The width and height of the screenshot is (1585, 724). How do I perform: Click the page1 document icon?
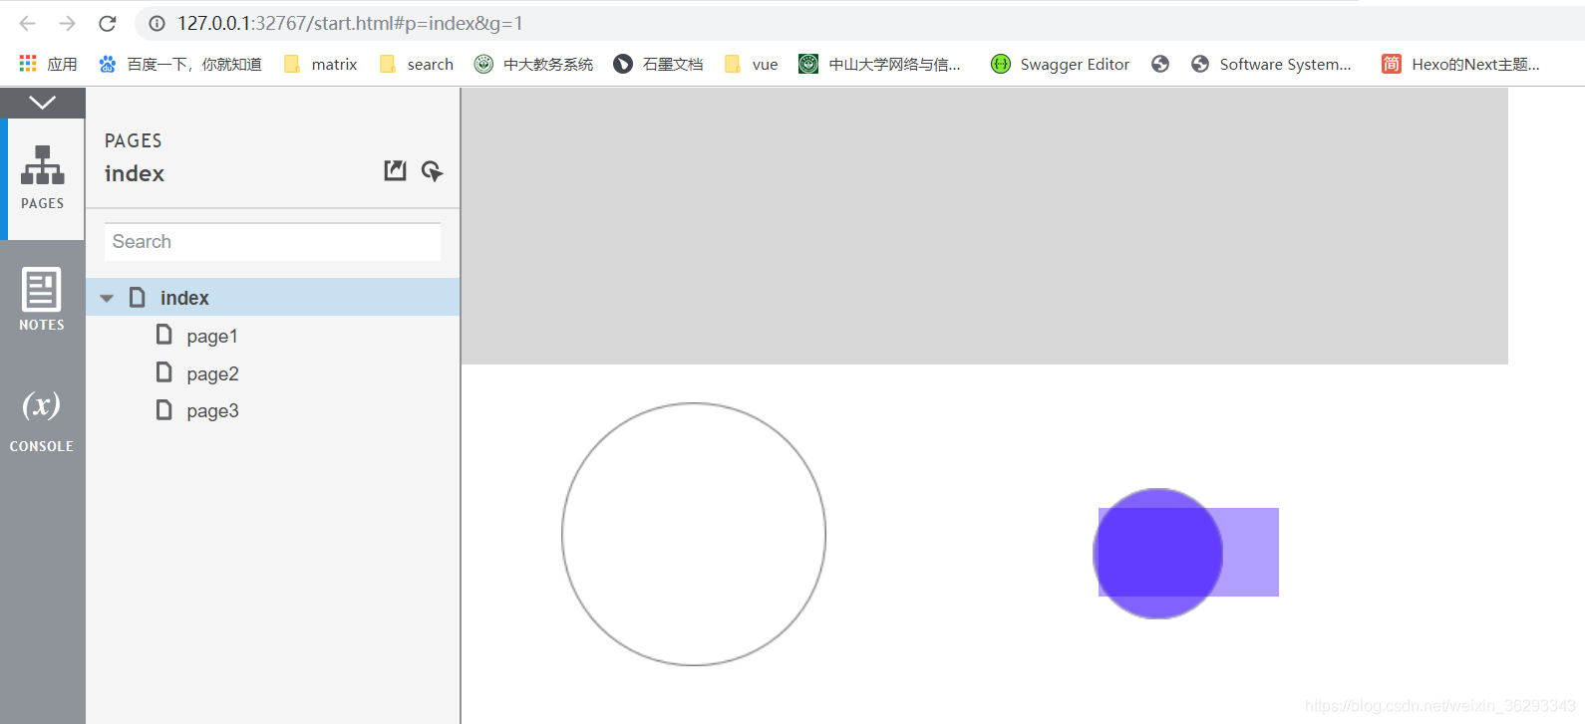pyautogui.click(x=164, y=335)
